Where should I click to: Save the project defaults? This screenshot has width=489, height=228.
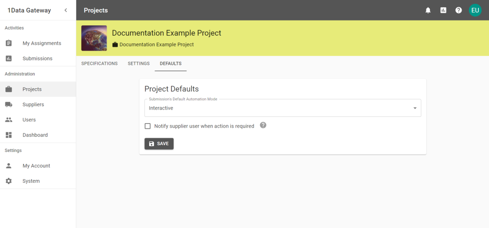[x=159, y=144]
